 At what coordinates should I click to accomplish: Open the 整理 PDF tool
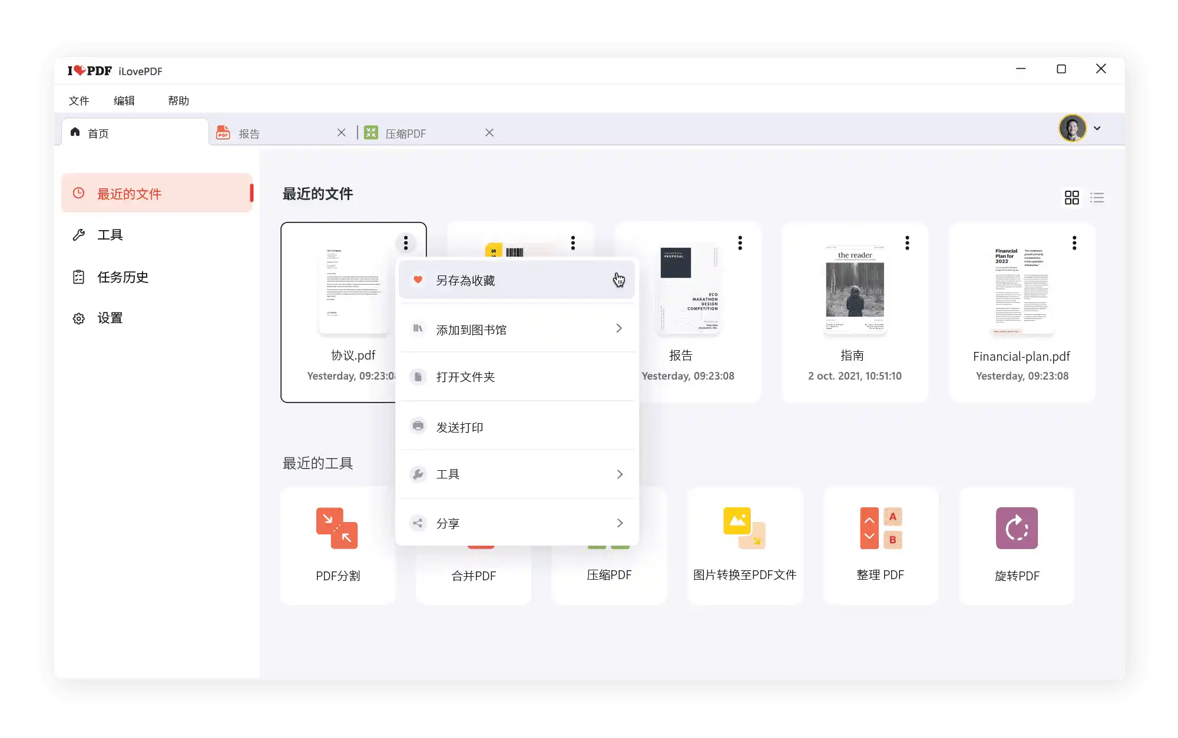[881, 528]
